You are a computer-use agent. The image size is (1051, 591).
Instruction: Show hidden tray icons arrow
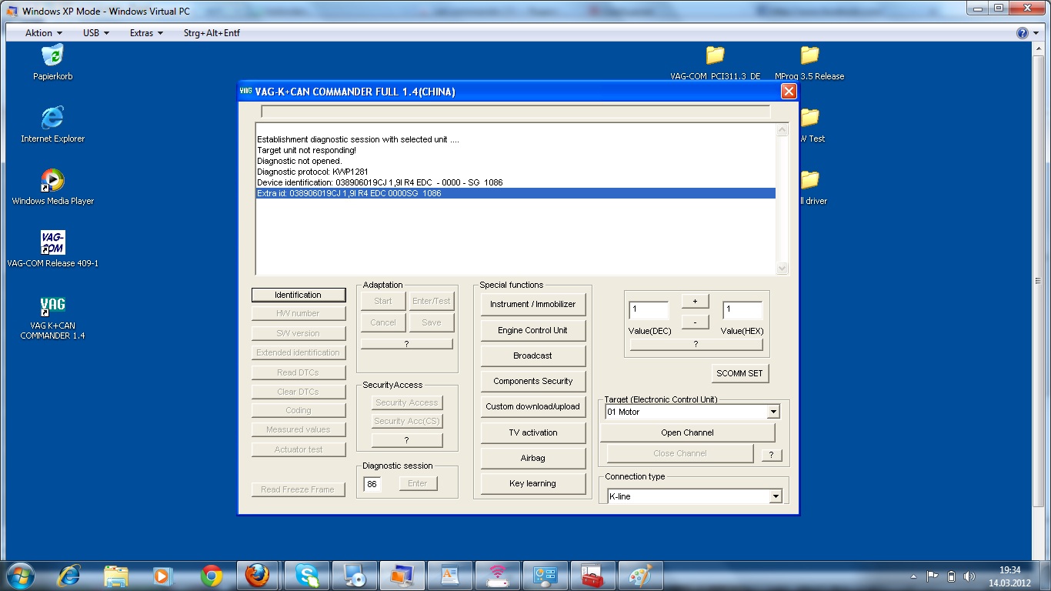(913, 576)
